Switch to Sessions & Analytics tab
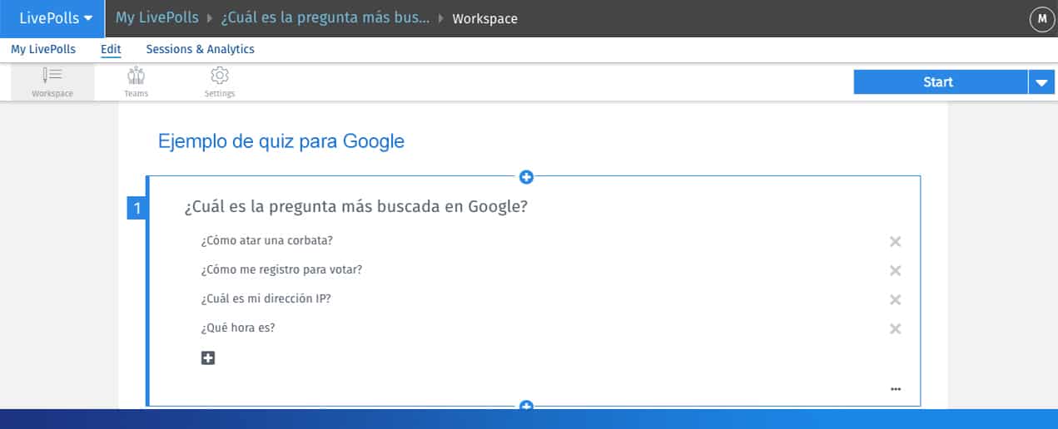1058x429 pixels. [x=200, y=49]
